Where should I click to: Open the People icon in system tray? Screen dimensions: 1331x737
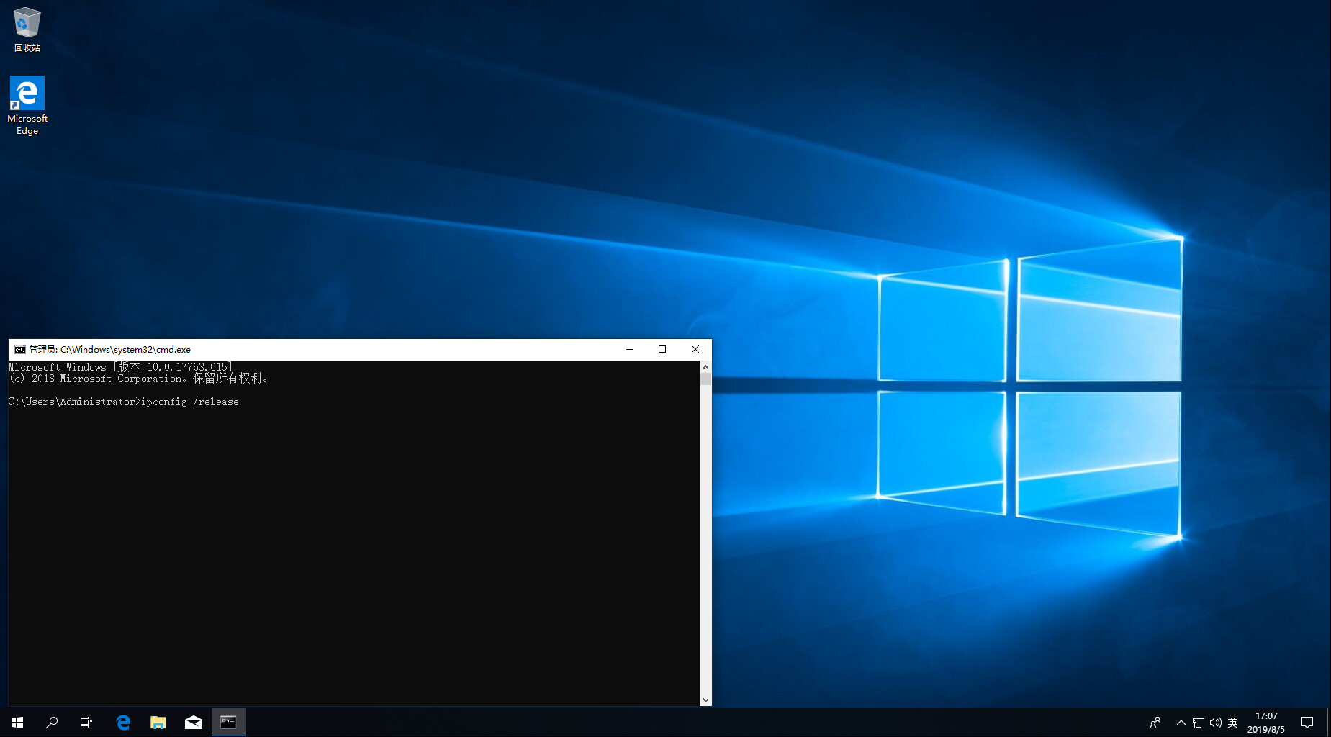(x=1155, y=722)
